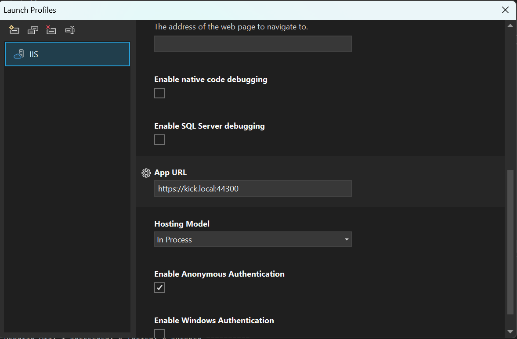Screen dimensions: 517x339
Task: Rename the current launch profile
Action: (69, 30)
